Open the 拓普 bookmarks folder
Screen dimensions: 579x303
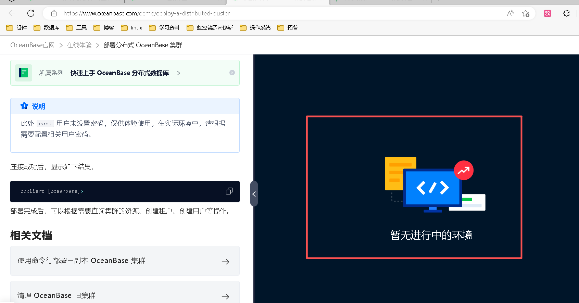[x=288, y=28]
